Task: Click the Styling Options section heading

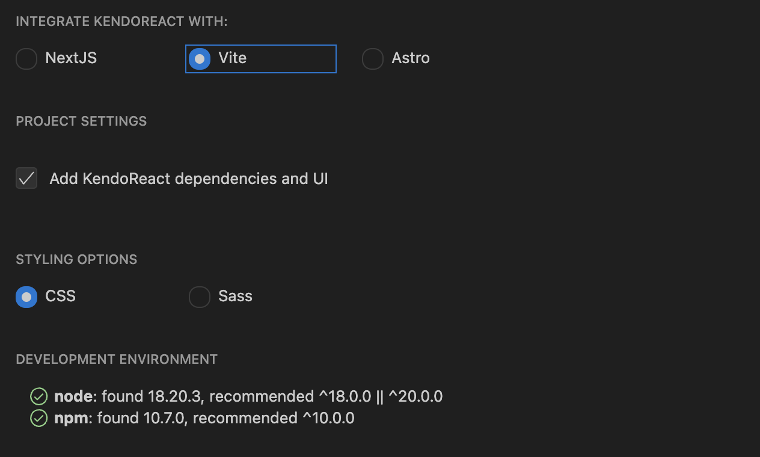Action: [76, 260]
